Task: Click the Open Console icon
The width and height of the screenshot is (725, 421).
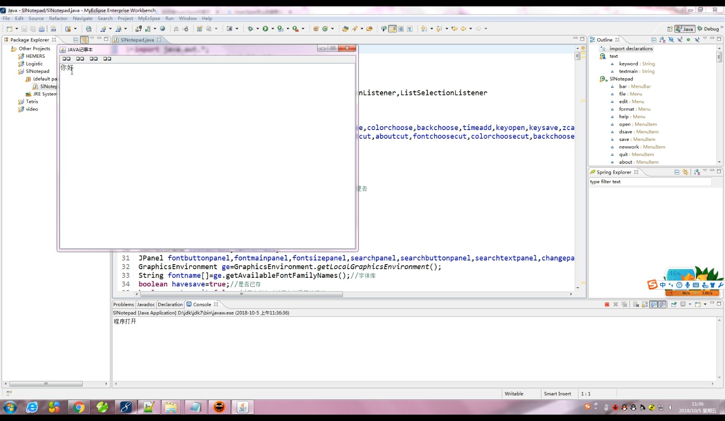Action: [698, 304]
